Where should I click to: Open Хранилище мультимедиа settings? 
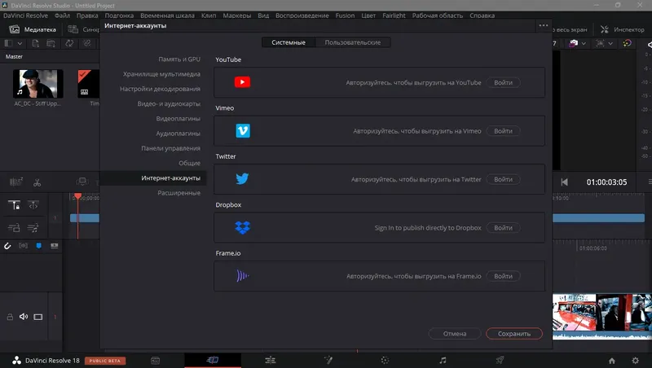161,74
